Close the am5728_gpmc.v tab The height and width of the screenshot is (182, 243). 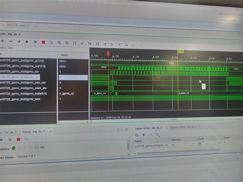35,26
